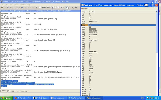Open the Edit menu
Screen dimensions: 161x100
coord(6,5)
